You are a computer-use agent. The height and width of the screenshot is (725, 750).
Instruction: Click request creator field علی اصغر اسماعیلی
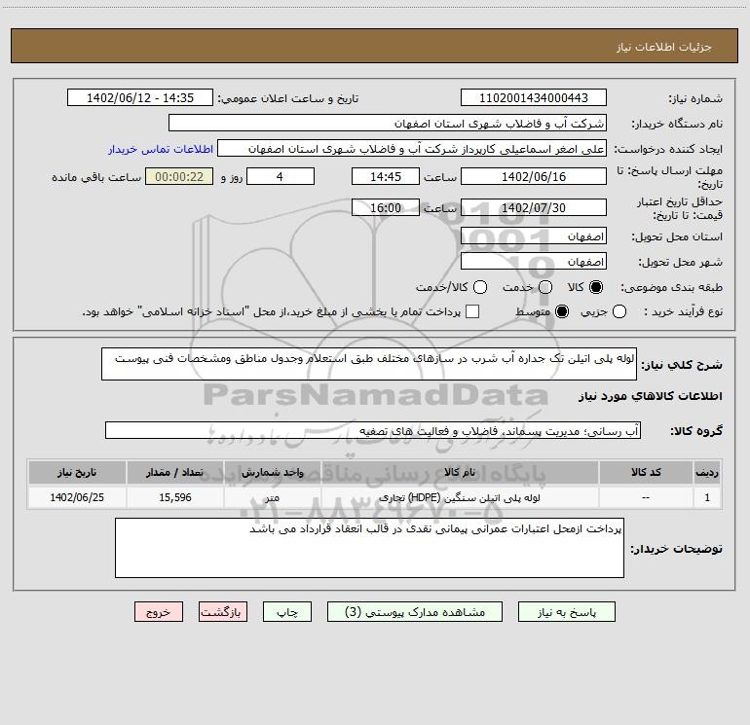(412, 149)
